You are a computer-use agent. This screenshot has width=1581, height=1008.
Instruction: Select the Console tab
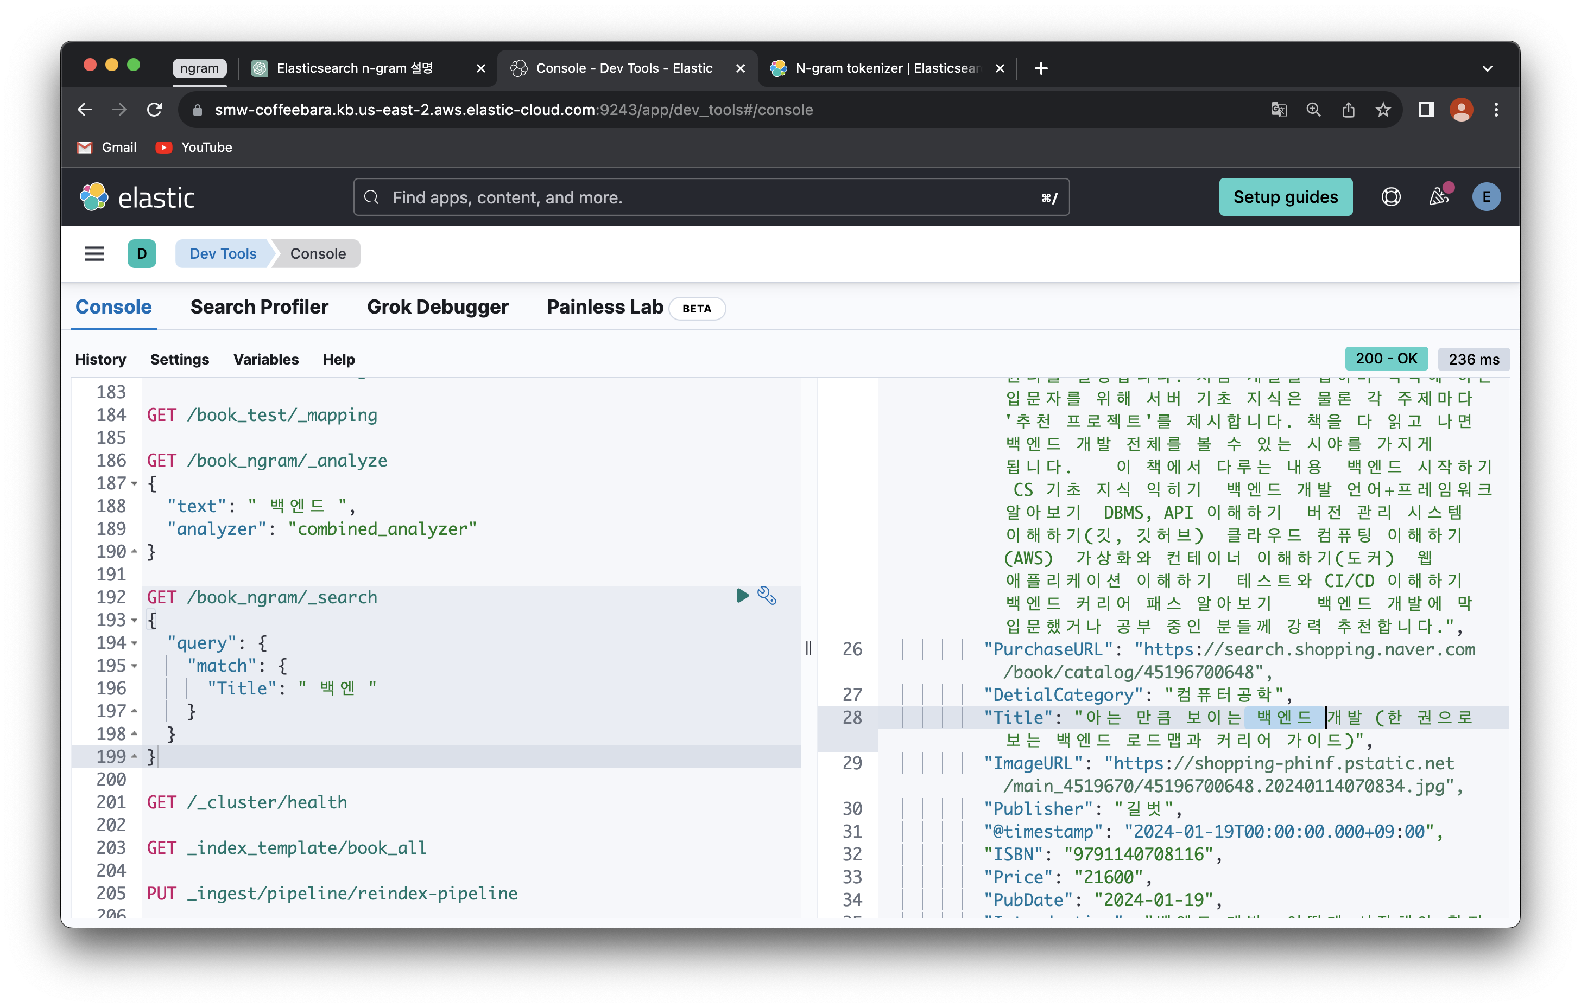click(113, 307)
